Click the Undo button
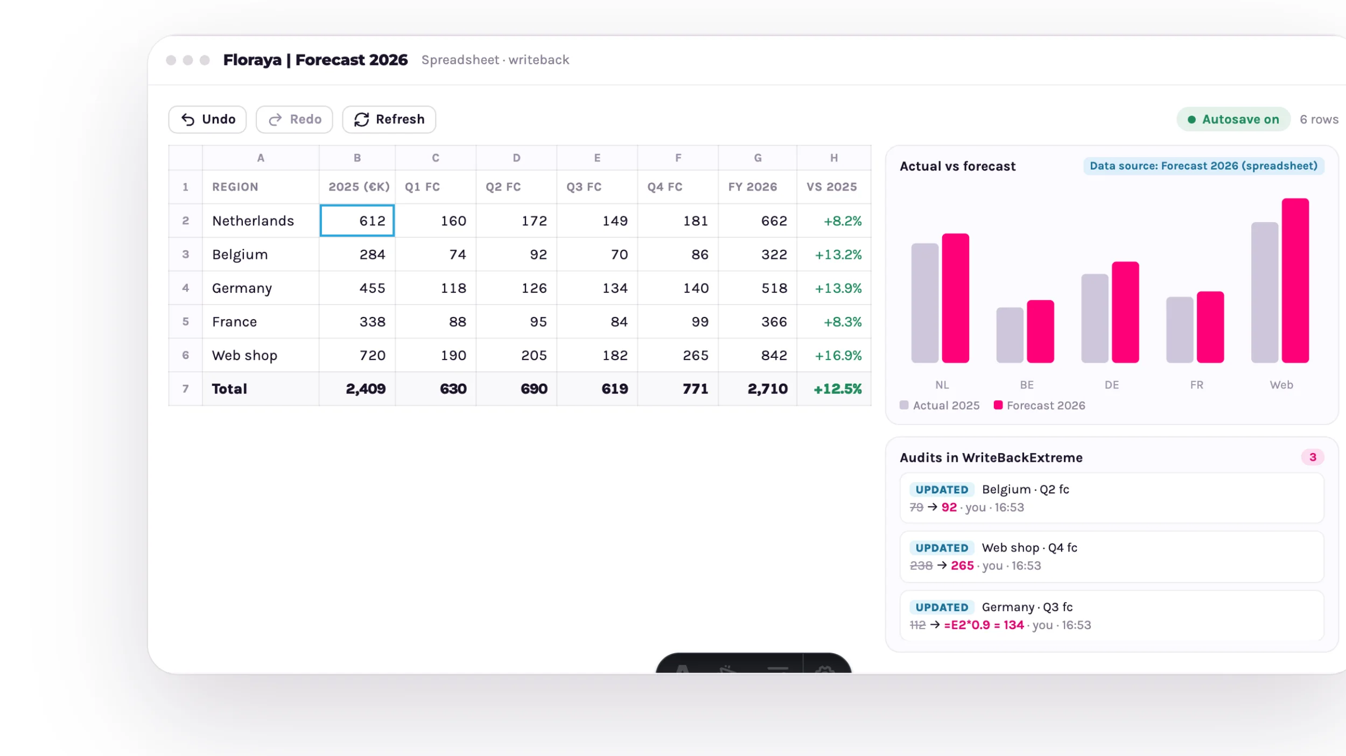 (207, 119)
